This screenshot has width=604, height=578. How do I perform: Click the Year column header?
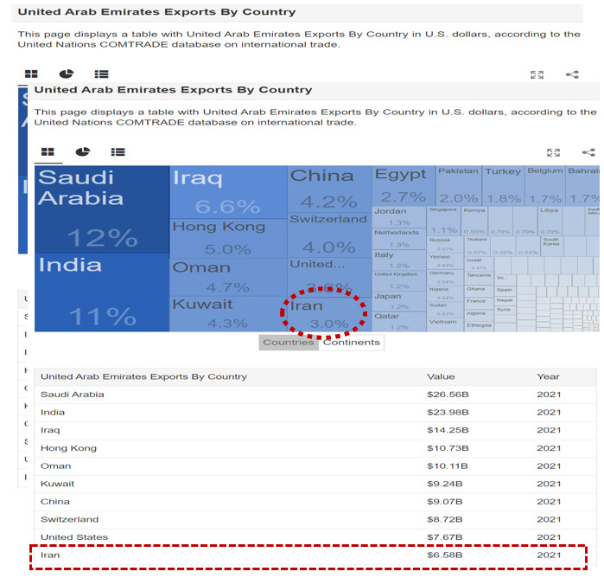coord(548,376)
